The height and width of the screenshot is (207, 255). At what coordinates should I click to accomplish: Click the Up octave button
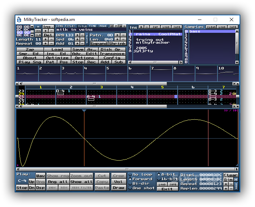[32, 182]
